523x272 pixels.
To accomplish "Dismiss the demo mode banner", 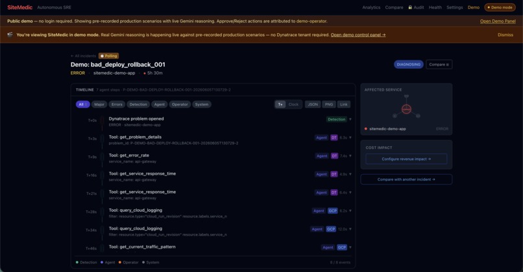I will [x=505, y=34].
